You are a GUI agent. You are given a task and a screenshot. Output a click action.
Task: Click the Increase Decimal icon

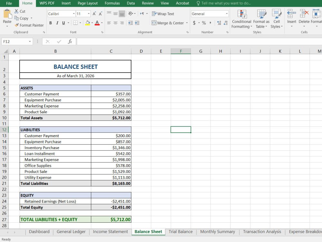pyautogui.click(x=219, y=23)
